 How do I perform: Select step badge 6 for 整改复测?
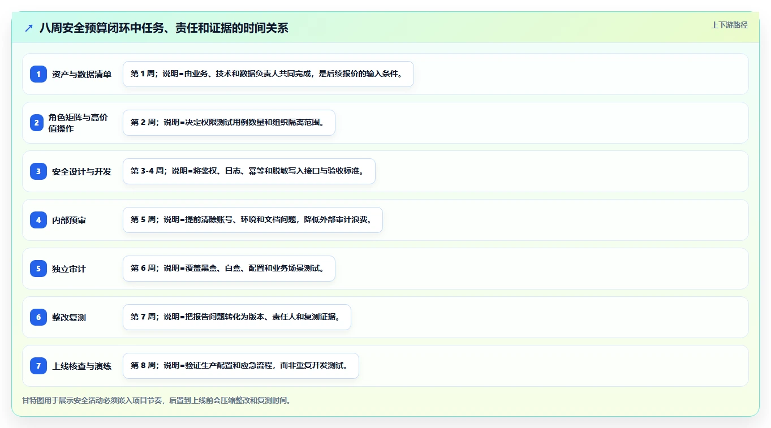coord(38,317)
